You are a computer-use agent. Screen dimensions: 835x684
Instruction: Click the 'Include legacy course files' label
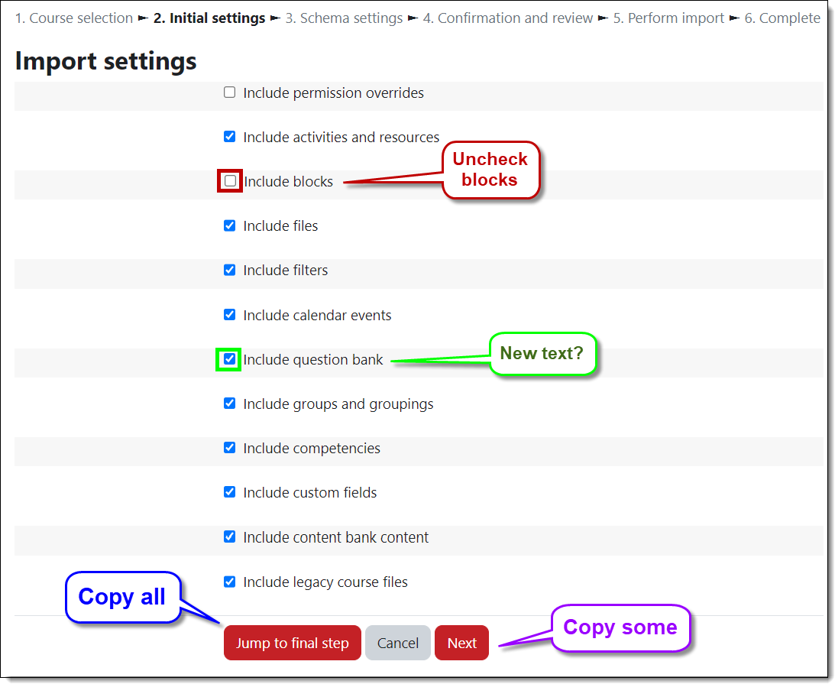point(325,582)
